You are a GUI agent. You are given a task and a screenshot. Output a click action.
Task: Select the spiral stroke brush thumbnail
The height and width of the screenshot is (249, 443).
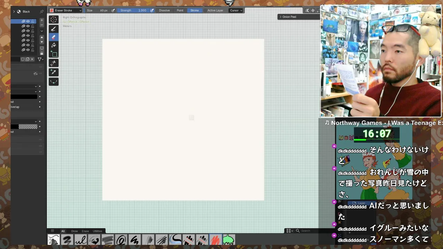pos(121,240)
